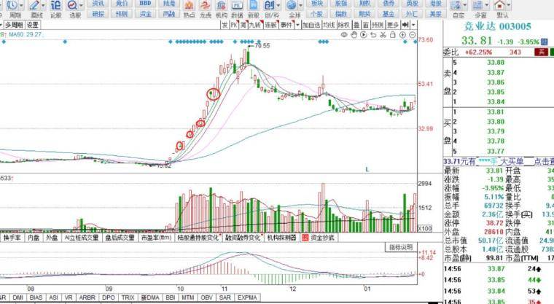Toggle the 连板 button in chart toolbar

270,25
